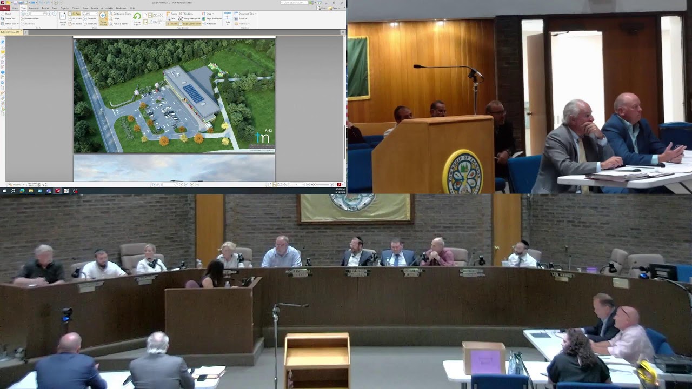Toggle Rulers display
Image resolution: width=692 pixels, height=389 pixels.
171,14
